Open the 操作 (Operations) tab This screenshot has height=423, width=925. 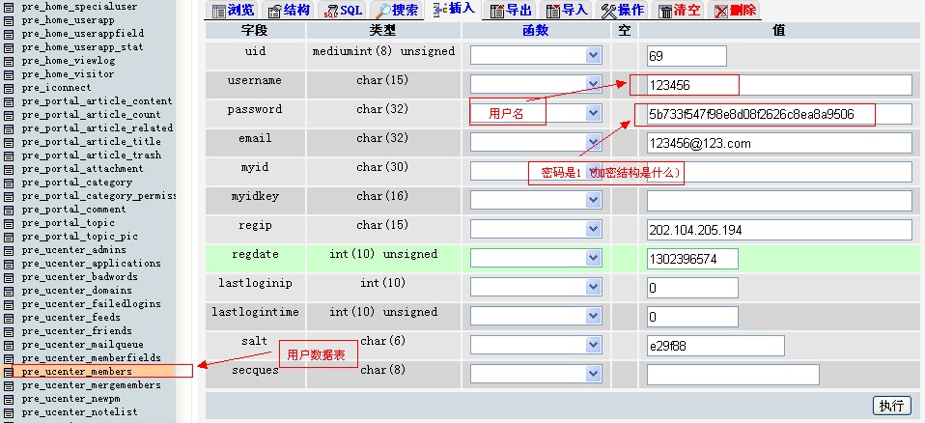coord(623,10)
